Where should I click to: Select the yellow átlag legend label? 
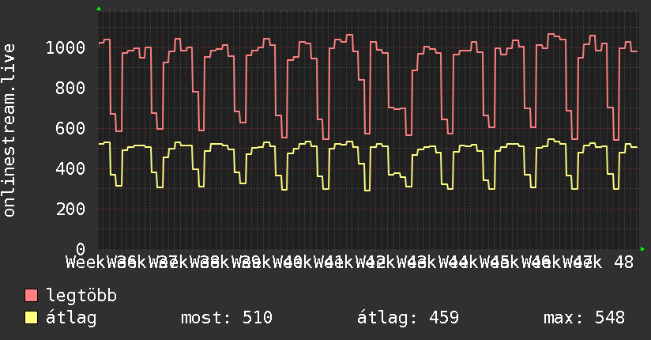(x=71, y=318)
